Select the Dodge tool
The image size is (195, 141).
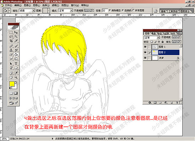point(16,59)
